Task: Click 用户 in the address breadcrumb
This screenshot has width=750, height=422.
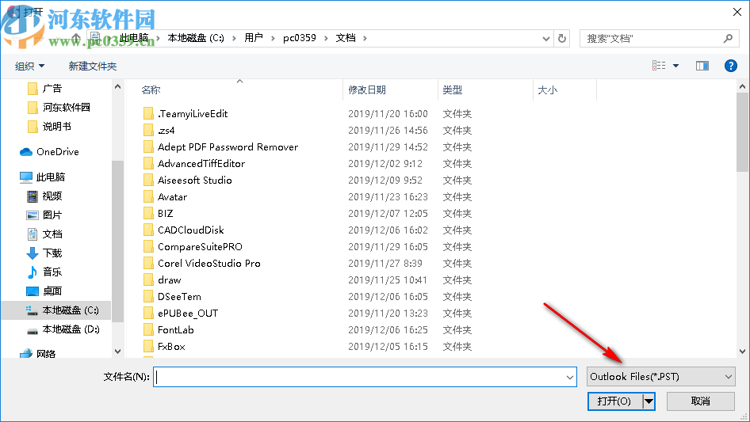Action: tap(254, 38)
